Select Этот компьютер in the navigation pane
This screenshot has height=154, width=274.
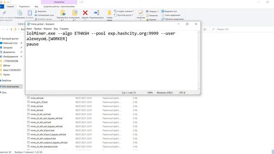[x=10, y=86]
